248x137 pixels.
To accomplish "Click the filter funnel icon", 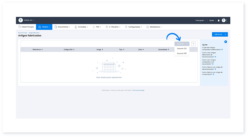I will click(x=193, y=44).
